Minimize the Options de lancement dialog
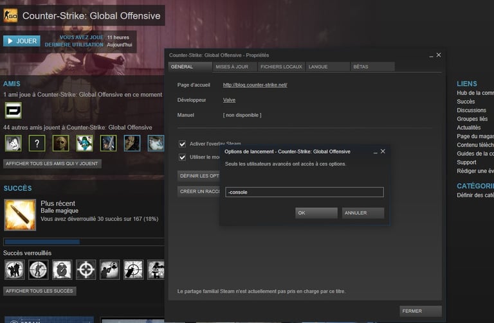 tap(375, 152)
